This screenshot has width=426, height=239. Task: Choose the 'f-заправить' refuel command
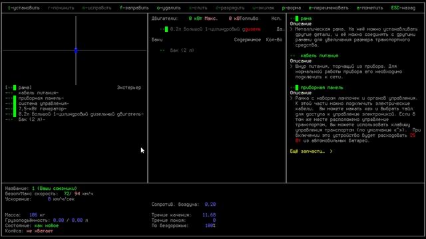(134, 8)
